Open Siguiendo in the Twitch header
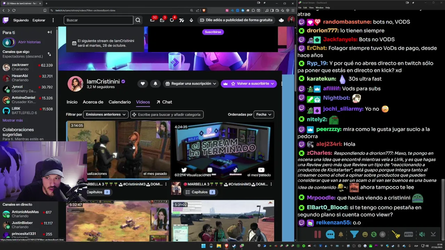Screen dimensions: 445x250 tap(21, 20)
